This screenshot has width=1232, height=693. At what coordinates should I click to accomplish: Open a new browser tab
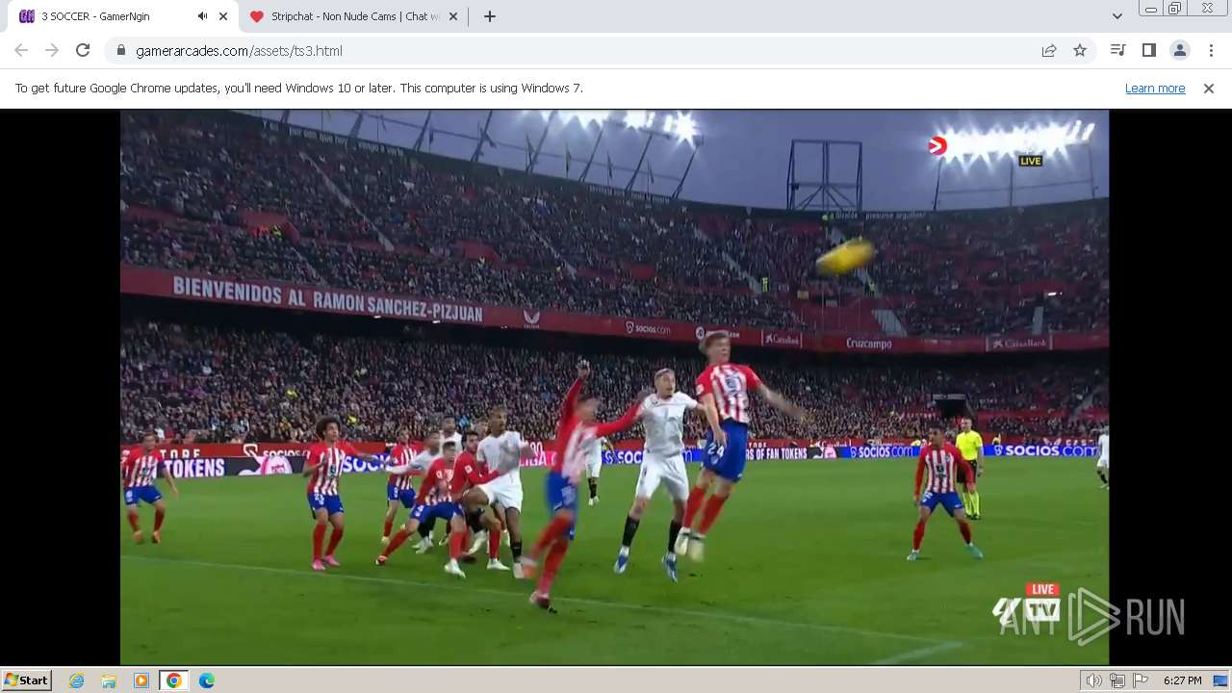pos(490,16)
